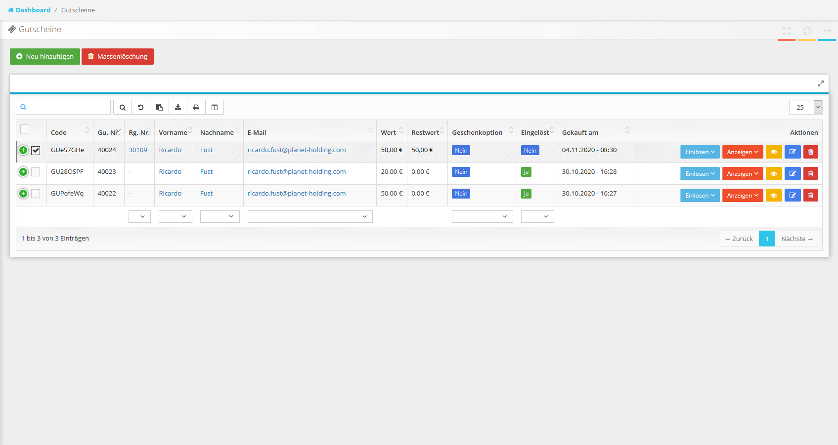
Task: Tick the select-all checkbox in the table header
Action: coord(25,129)
